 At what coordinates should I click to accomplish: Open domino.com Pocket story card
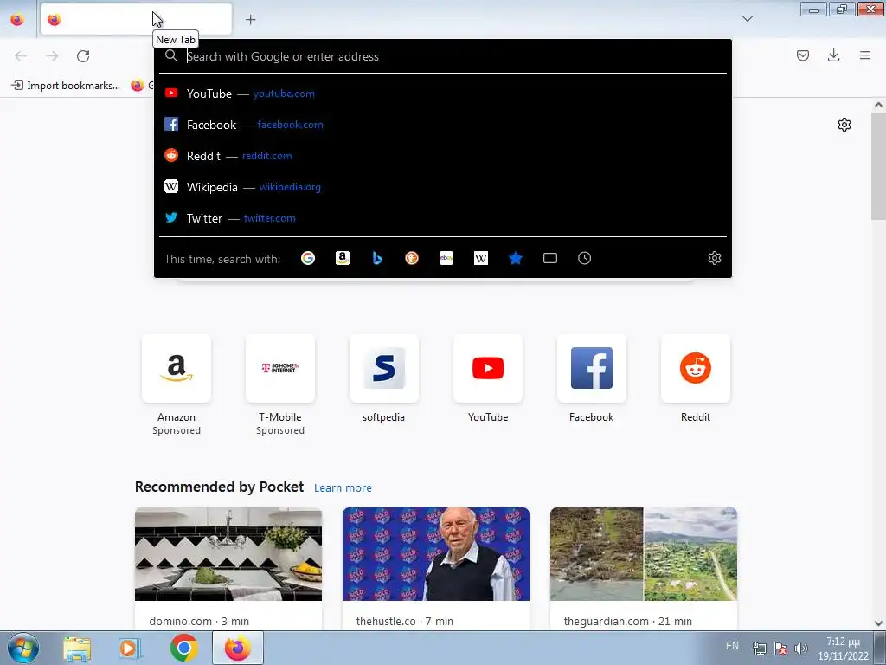click(x=228, y=568)
